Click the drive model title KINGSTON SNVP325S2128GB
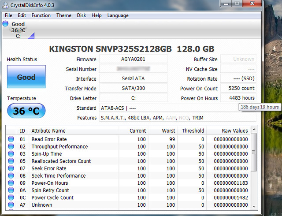 coord(110,49)
